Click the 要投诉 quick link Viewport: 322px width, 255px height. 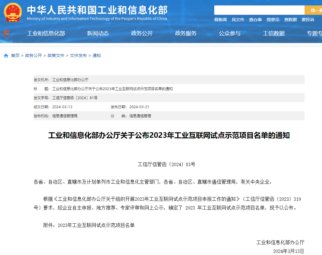click(308, 20)
